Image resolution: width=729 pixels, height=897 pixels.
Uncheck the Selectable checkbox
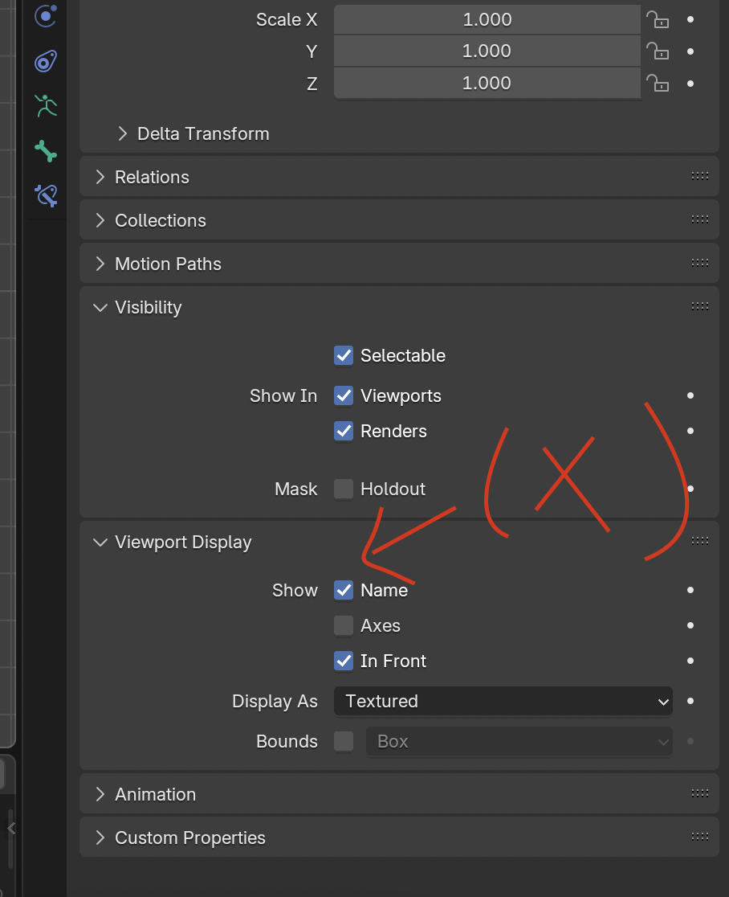344,355
